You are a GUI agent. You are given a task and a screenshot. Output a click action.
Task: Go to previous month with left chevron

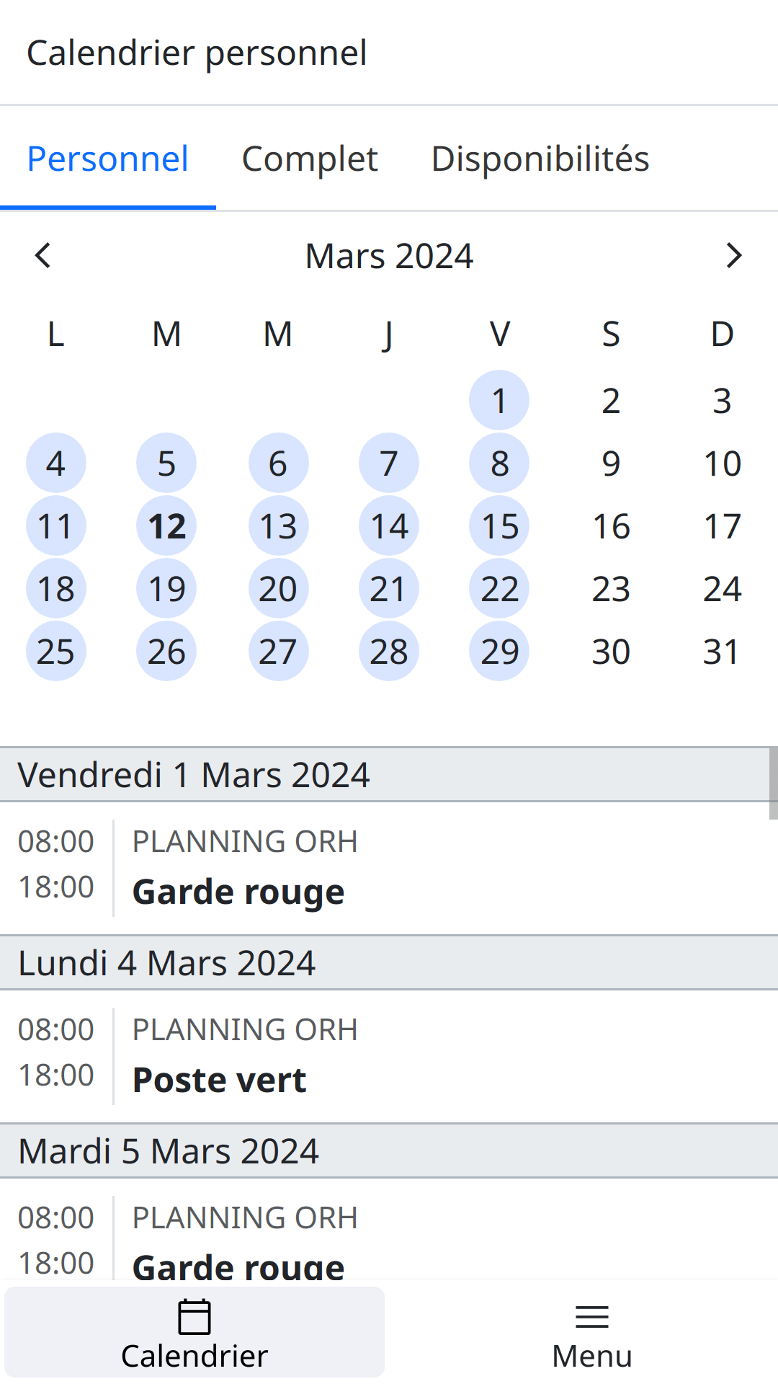43,255
